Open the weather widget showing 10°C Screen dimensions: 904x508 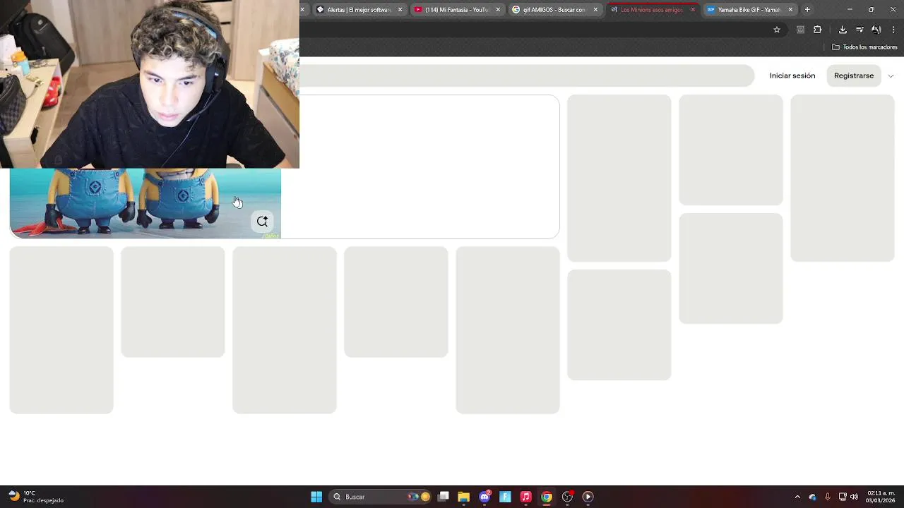(x=35, y=497)
